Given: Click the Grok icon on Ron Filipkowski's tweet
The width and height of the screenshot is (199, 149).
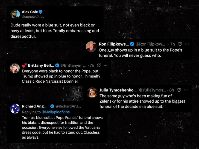Looking at the screenshot, I should click(x=180, y=44).
